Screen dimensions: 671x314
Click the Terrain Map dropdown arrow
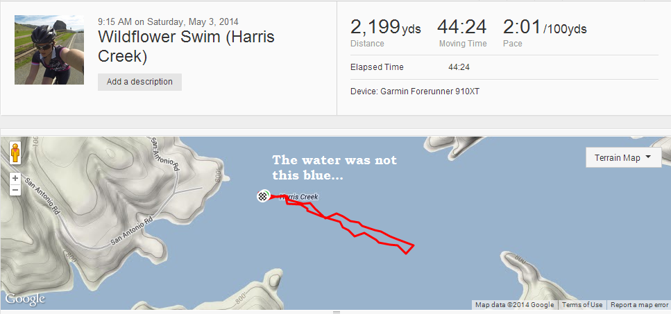(x=648, y=158)
